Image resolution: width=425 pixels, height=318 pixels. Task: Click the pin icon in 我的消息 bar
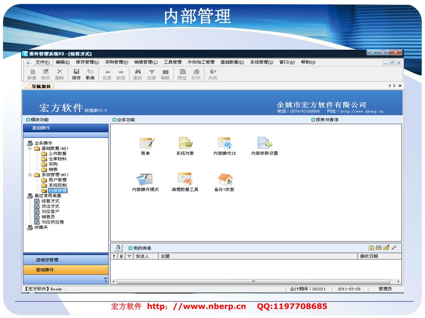pos(394,248)
